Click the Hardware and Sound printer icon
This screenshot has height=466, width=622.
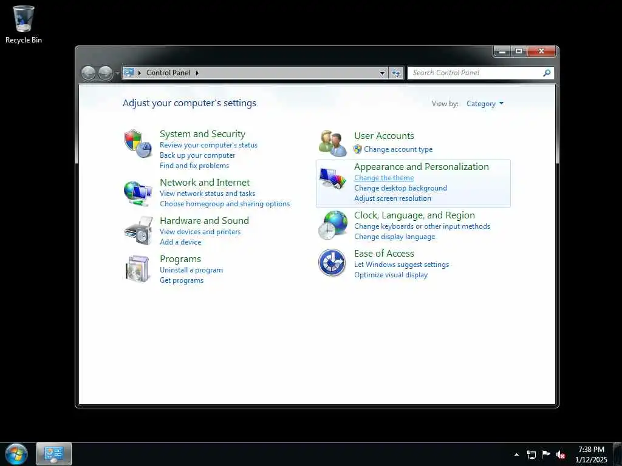[x=138, y=231]
